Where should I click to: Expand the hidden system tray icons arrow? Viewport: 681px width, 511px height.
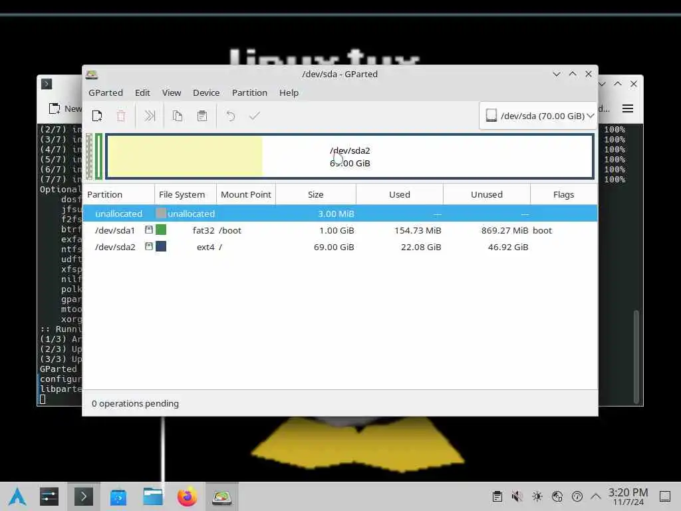point(596,496)
